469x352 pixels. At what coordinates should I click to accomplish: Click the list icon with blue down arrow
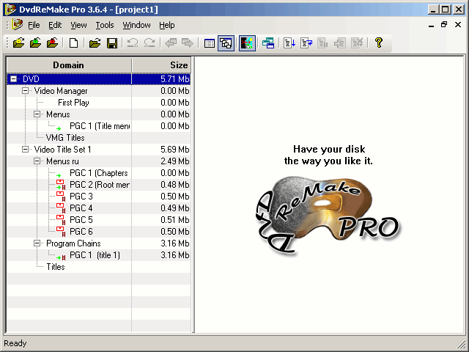(x=289, y=43)
